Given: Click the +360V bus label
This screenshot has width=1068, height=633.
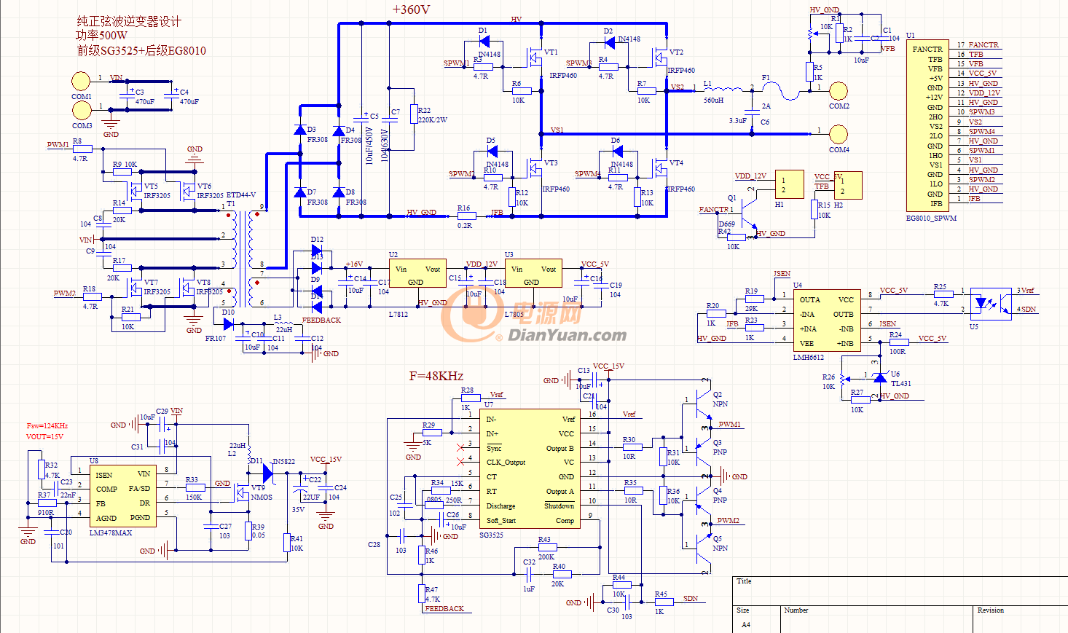Looking at the screenshot, I should pos(411,9).
